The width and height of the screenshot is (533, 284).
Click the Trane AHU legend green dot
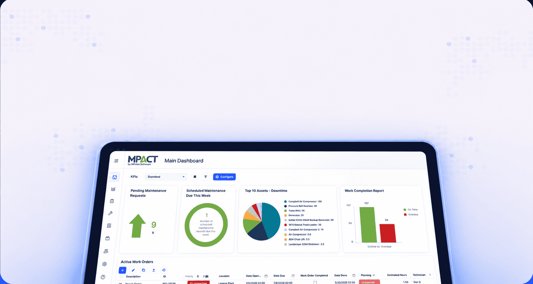pyautogui.click(x=285, y=211)
